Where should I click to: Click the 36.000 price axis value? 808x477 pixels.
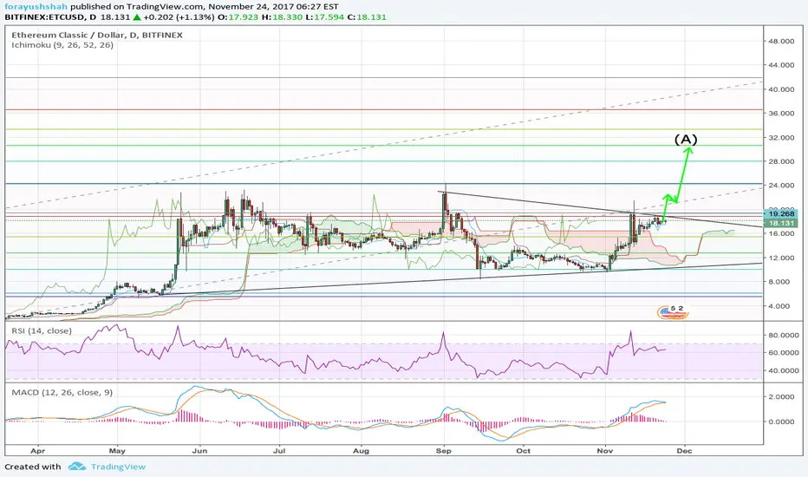coord(781,113)
